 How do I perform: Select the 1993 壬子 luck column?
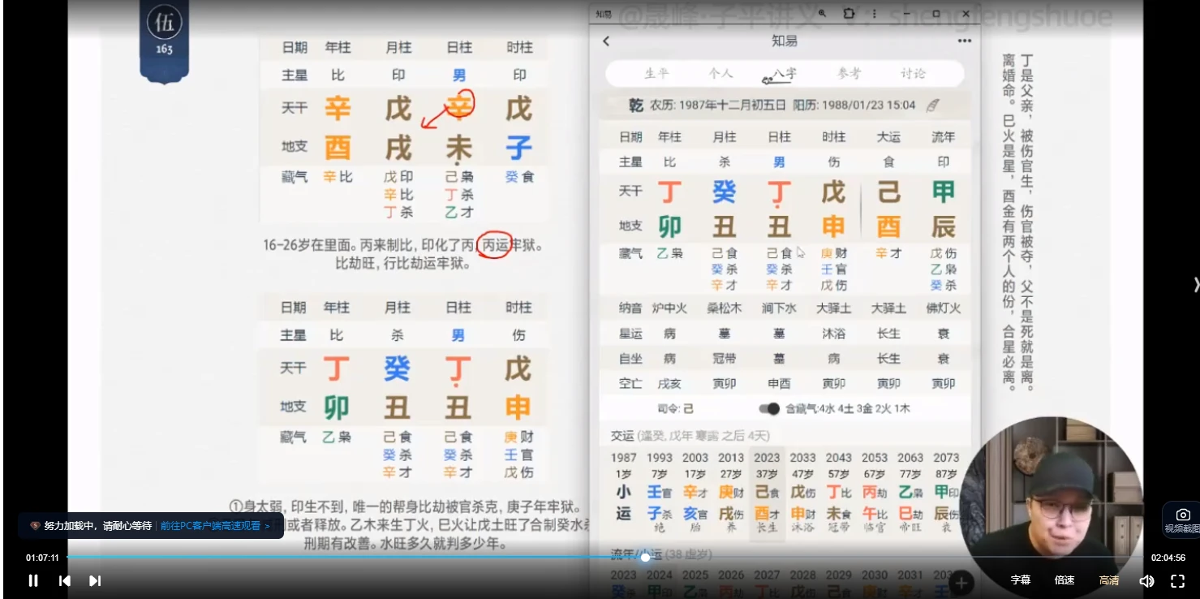[x=660, y=493]
